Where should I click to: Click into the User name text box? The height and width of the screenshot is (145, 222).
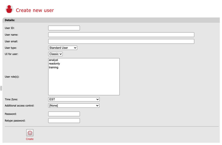pyautogui.click(x=121, y=35)
